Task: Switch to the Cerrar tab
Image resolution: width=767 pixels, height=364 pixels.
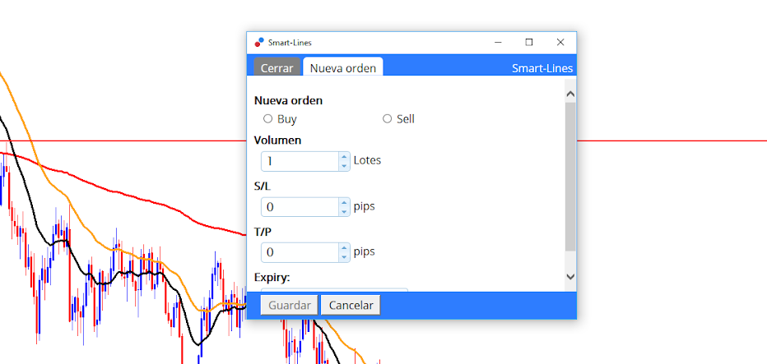Action: tap(277, 68)
